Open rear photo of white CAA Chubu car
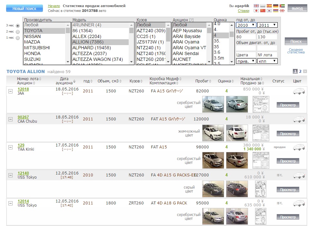The height and width of the screenshot is (226, 317). (237, 133)
